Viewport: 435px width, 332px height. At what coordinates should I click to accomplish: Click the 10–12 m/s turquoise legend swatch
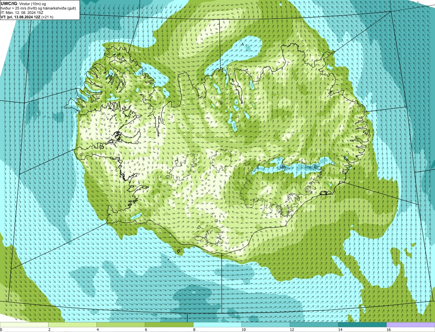tap(266, 325)
